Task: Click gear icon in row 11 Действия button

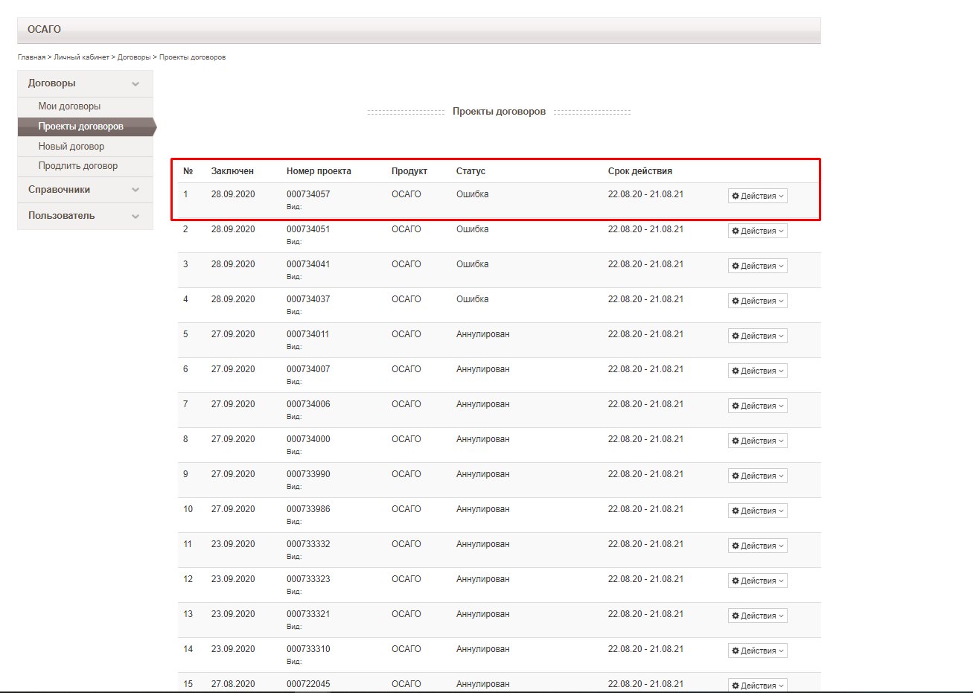Action: (x=736, y=546)
